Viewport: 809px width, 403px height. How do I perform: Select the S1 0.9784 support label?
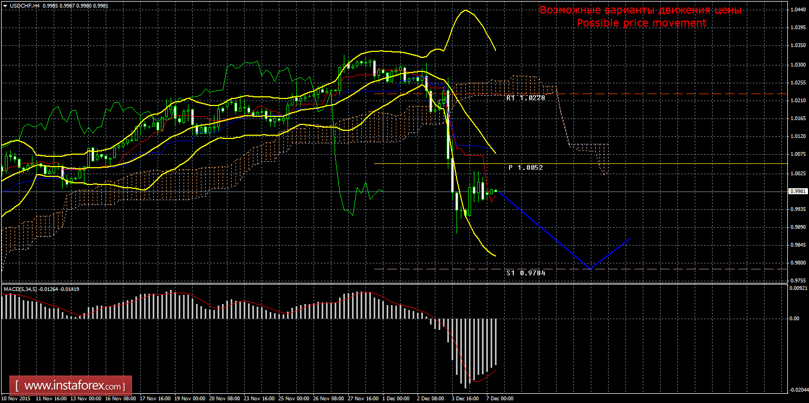click(526, 273)
